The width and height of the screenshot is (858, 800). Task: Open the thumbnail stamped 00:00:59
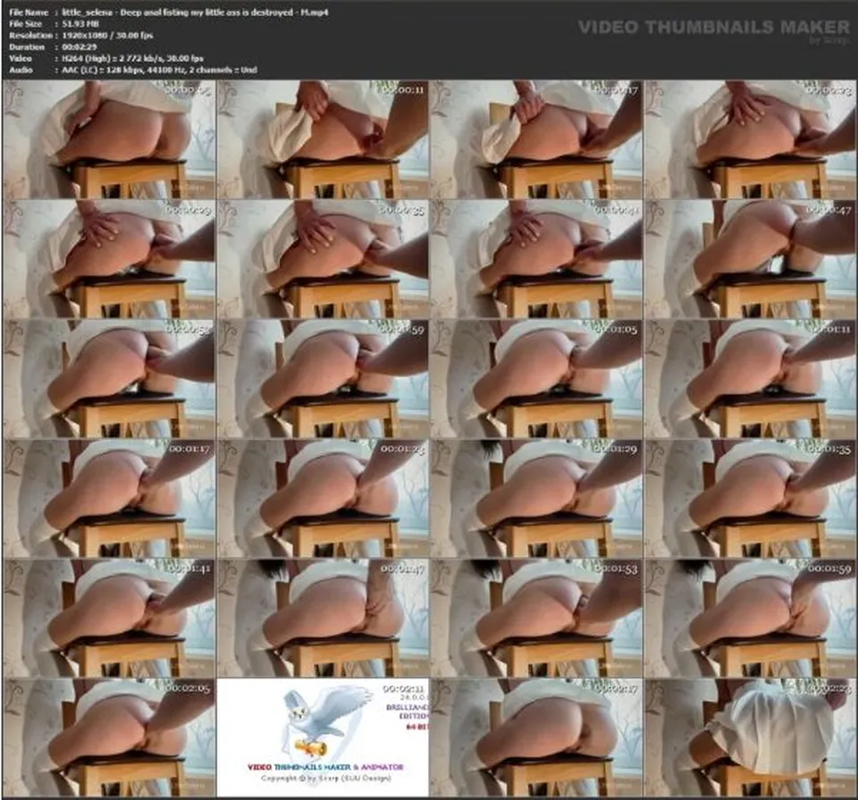[323, 379]
